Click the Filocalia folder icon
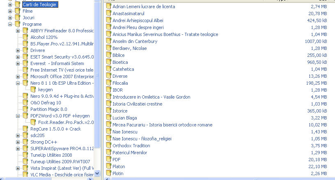The height and width of the screenshot is (180, 335). coord(108,83)
